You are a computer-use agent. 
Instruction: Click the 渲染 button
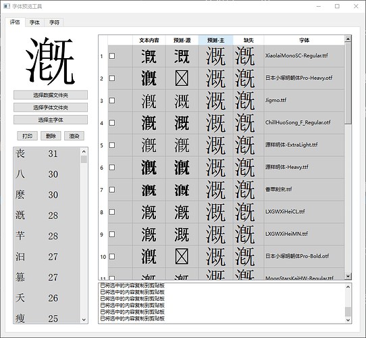pyautogui.click(x=74, y=136)
